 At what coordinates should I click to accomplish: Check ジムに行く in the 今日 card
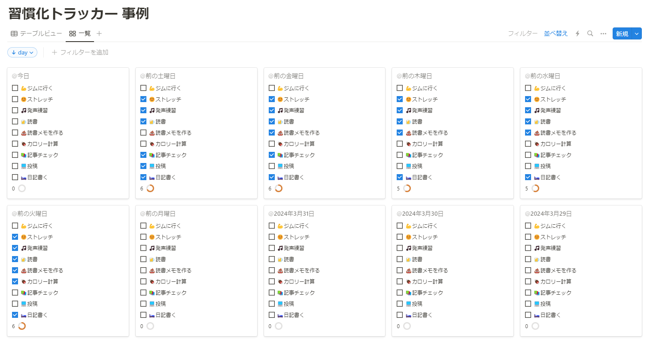tap(15, 88)
